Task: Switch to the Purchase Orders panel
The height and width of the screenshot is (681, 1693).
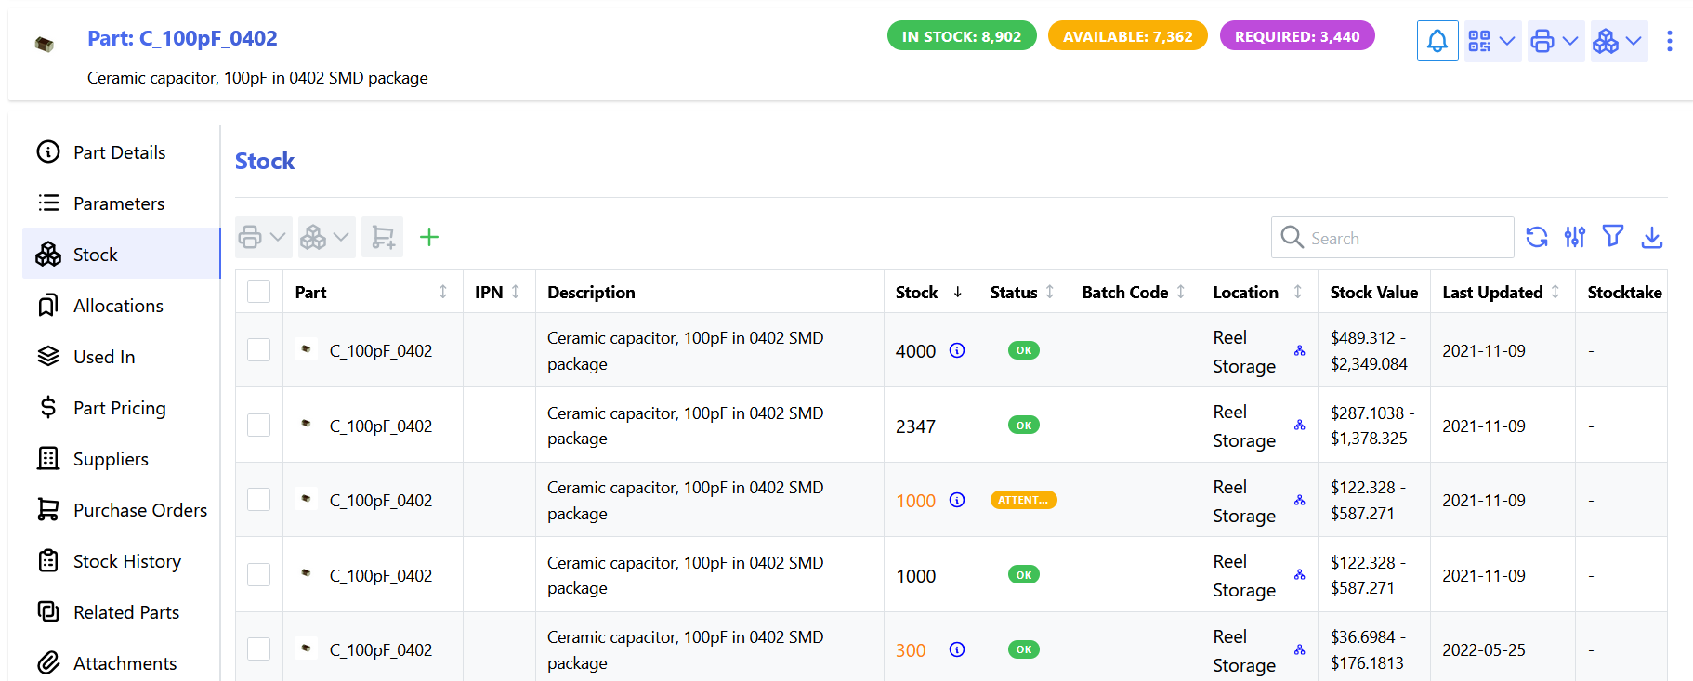Action: point(139,510)
